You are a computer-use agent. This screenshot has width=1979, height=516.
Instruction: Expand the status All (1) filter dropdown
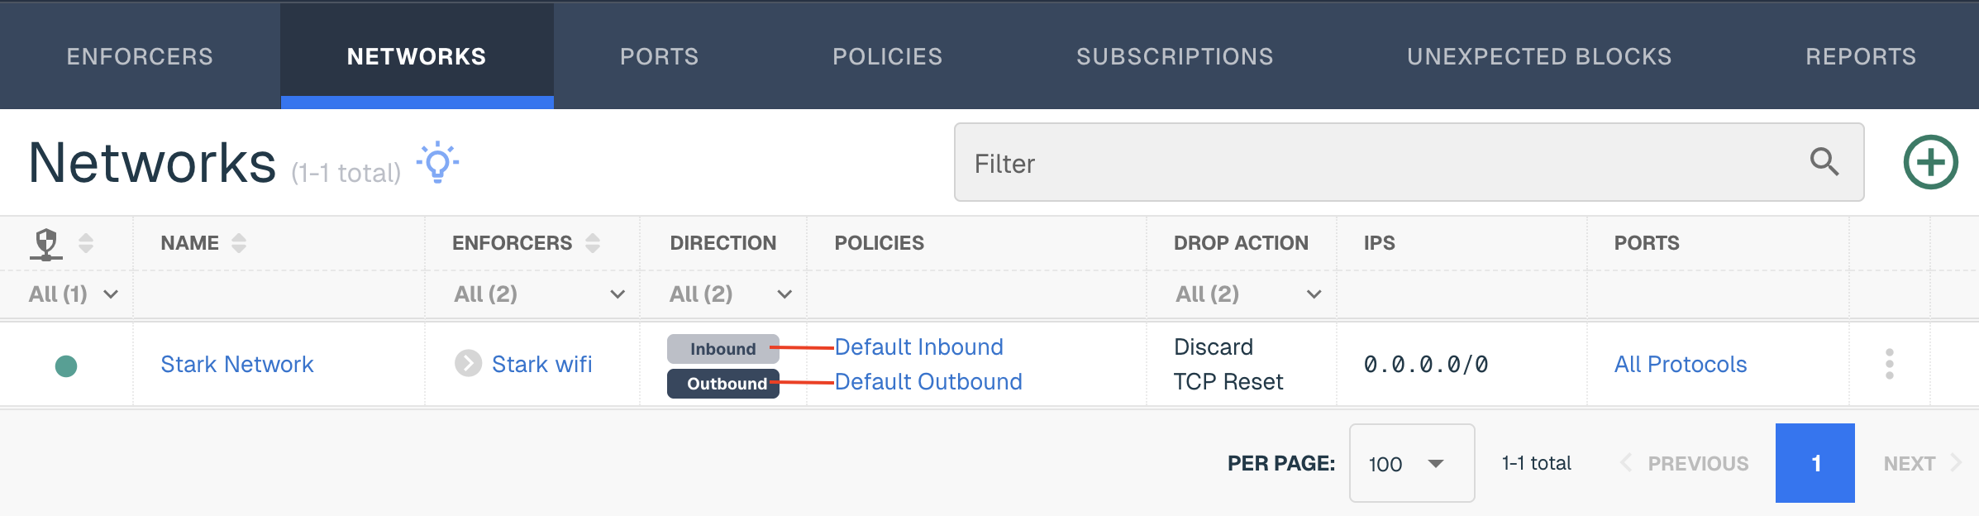73,294
